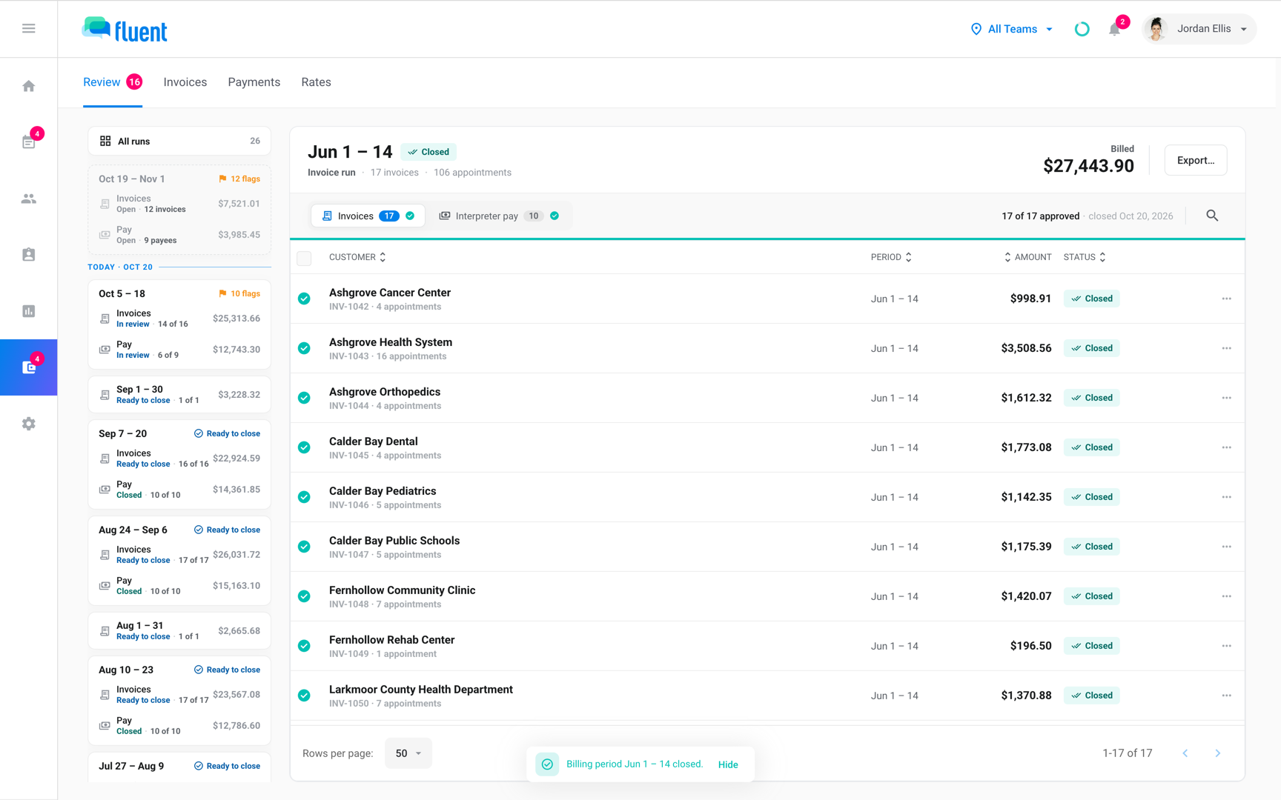This screenshot has width=1281, height=800.
Task: Click the Export… button
Action: coord(1195,160)
